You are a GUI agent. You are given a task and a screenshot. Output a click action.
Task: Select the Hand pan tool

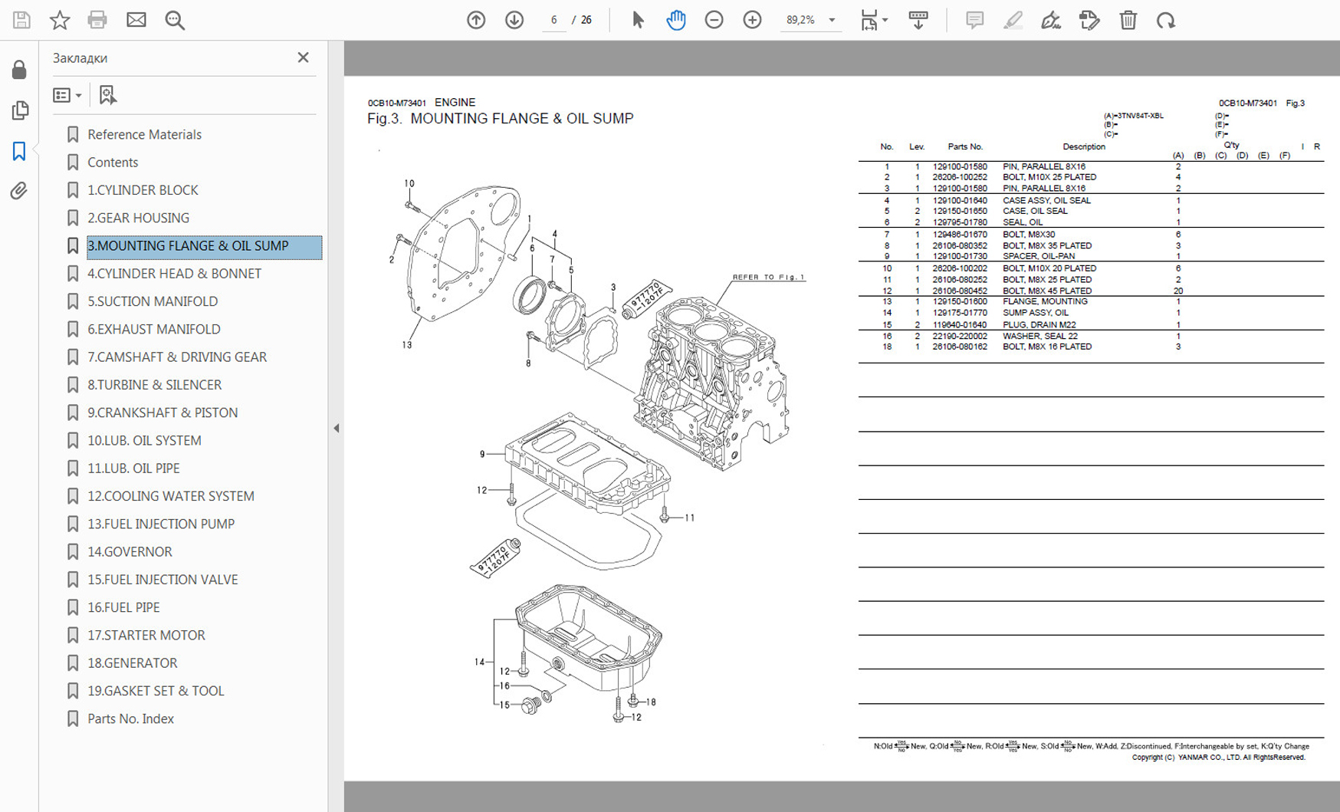(x=675, y=20)
